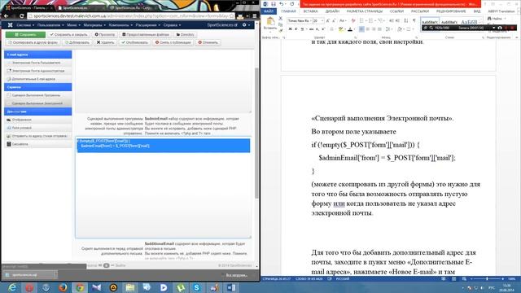Switch to the РЕЦЕНЗИРОВАНИЕ ribbon tab
Viewport: 521px width, 293px height.
click(451, 11)
